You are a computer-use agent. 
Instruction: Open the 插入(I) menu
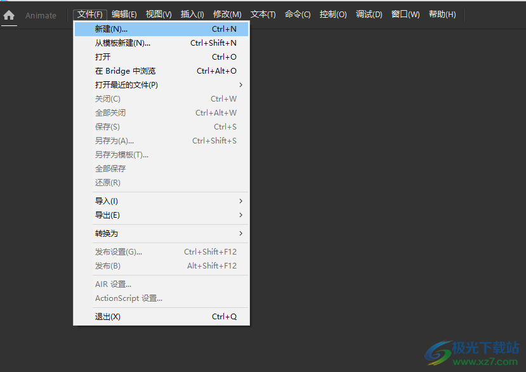click(192, 15)
